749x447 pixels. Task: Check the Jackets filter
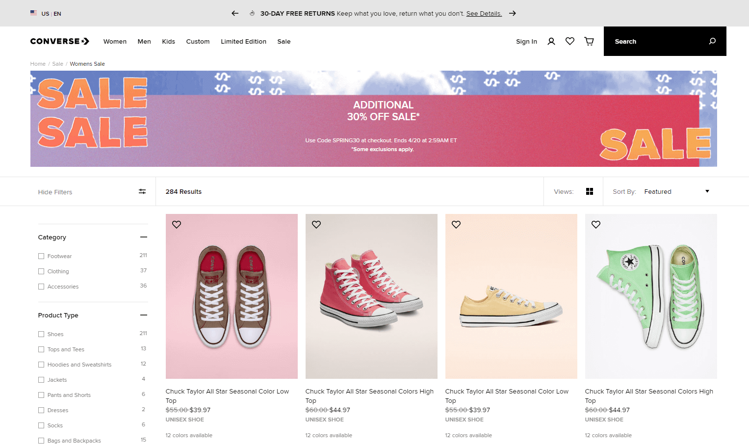point(41,380)
